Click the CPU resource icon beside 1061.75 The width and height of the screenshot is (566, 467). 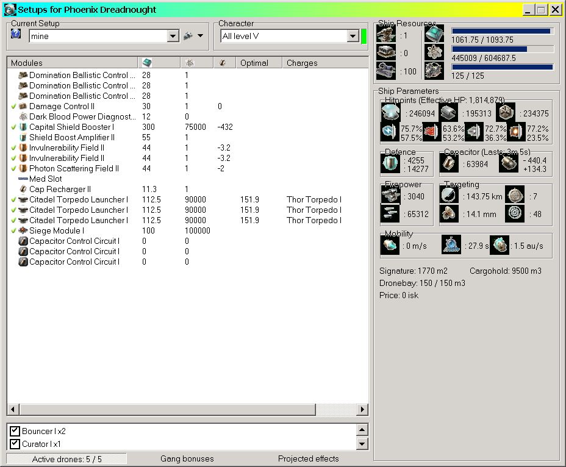click(434, 34)
